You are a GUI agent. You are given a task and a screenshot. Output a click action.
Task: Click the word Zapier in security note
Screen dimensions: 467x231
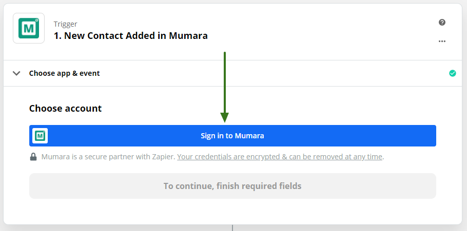coord(163,157)
